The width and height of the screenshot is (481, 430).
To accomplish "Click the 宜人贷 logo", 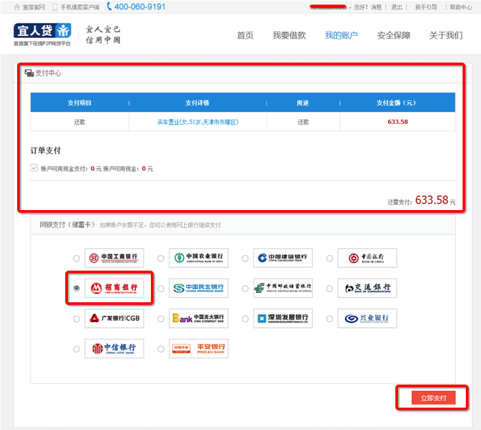I will (42, 34).
